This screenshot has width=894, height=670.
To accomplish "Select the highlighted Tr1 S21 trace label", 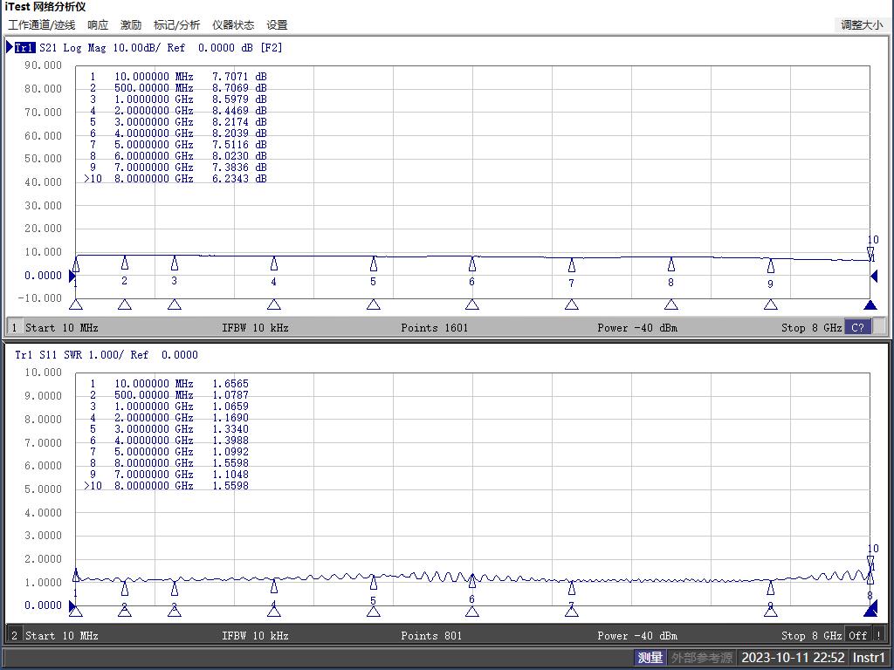I will click(x=24, y=48).
